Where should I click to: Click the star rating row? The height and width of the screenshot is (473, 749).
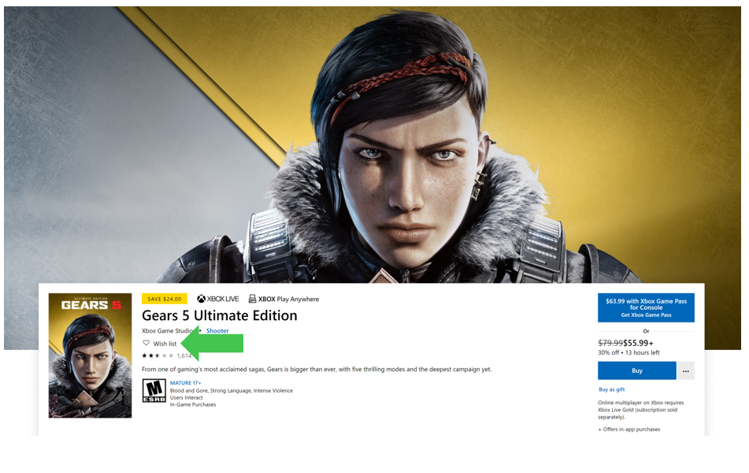coord(158,356)
